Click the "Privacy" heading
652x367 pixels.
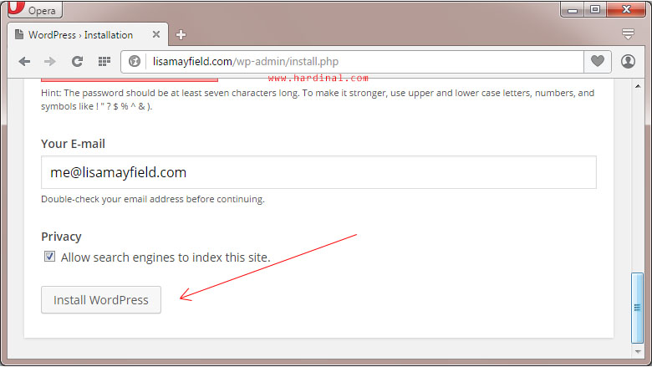click(x=61, y=237)
